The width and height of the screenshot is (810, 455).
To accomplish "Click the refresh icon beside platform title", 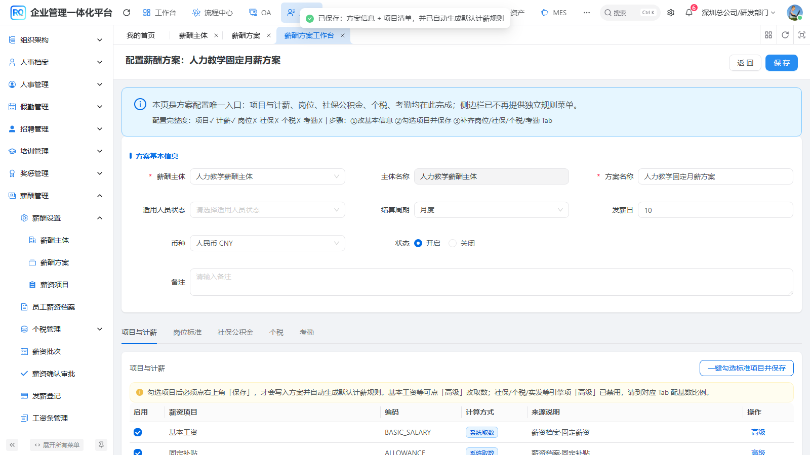I will point(127,13).
